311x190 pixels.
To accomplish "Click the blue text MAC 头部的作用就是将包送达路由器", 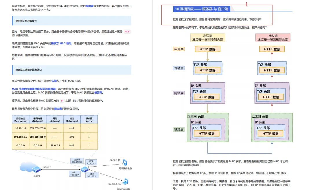I will pos(34,89).
